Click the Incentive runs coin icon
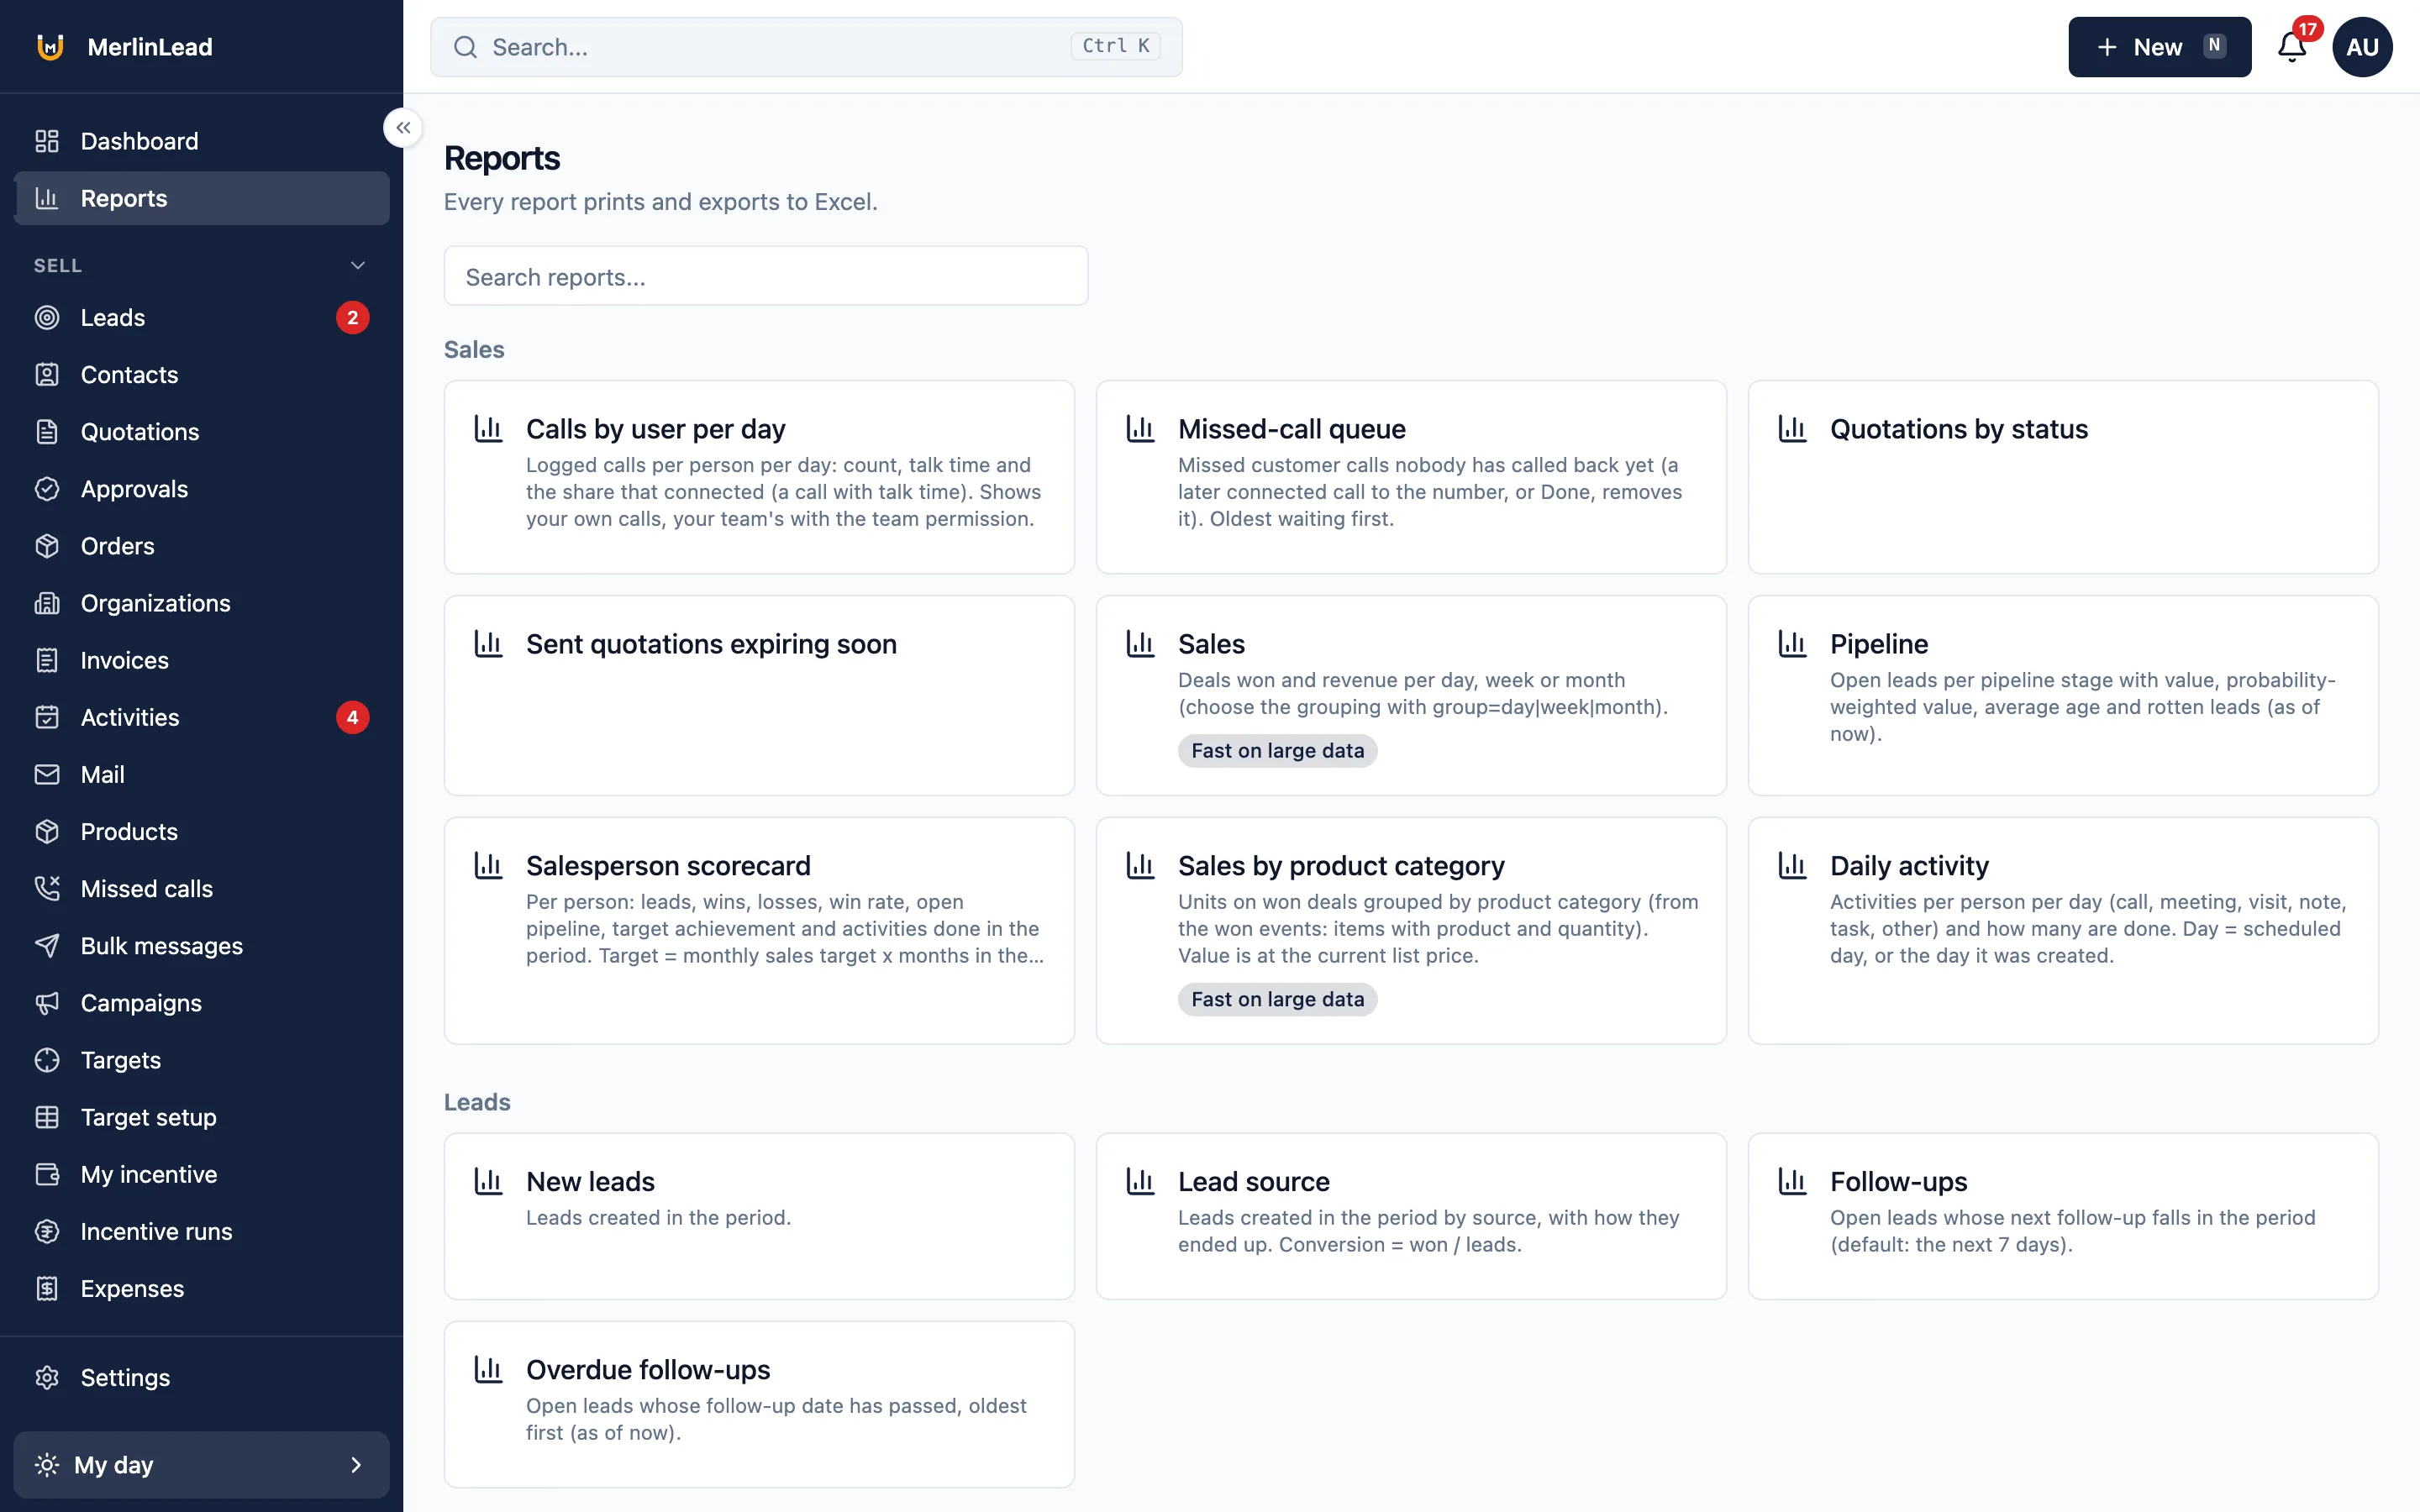The height and width of the screenshot is (1512, 2420). [x=47, y=1231]
